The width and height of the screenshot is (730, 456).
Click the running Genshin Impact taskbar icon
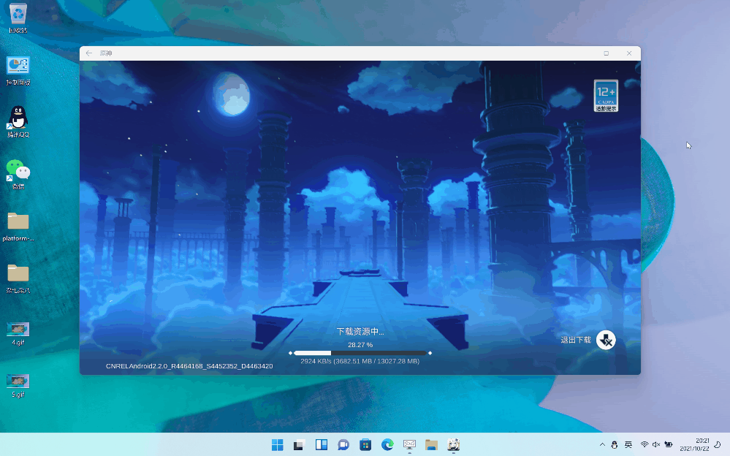coord(453,444)
